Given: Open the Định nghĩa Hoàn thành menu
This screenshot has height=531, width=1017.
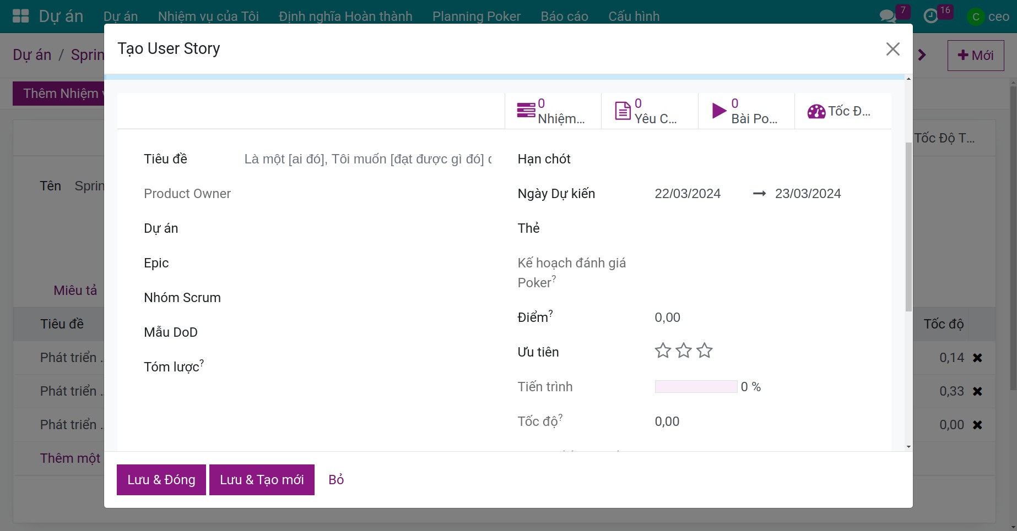Looking at the screenshot, I should click(x=345, y=17).
